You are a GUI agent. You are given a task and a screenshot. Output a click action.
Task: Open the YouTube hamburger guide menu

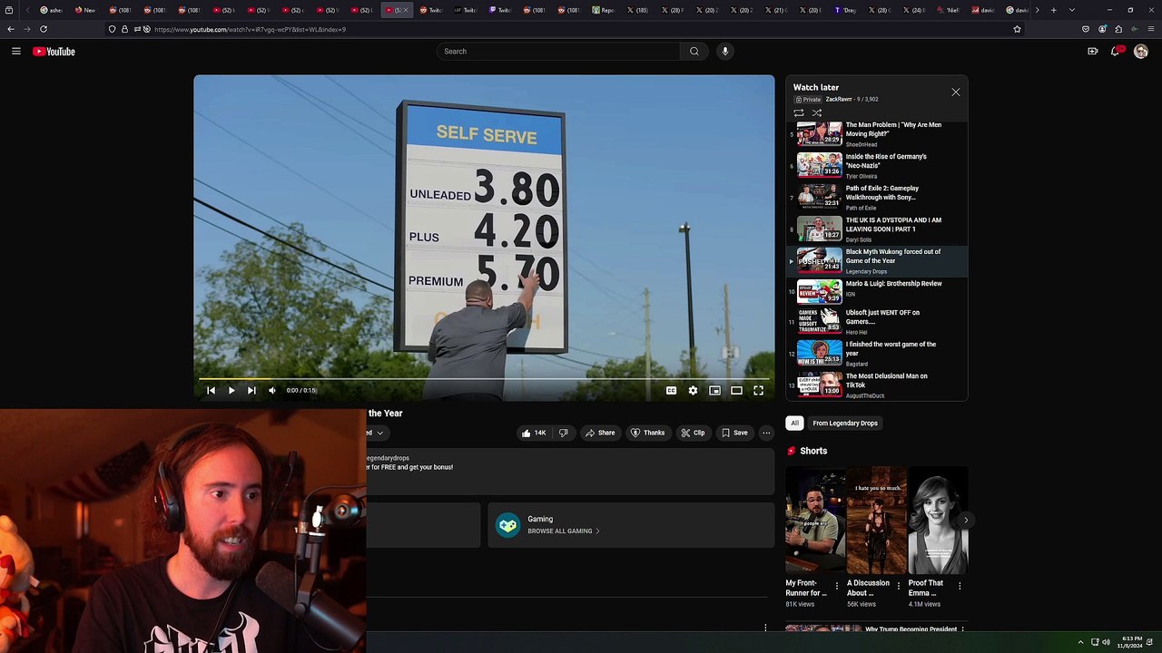16,52
